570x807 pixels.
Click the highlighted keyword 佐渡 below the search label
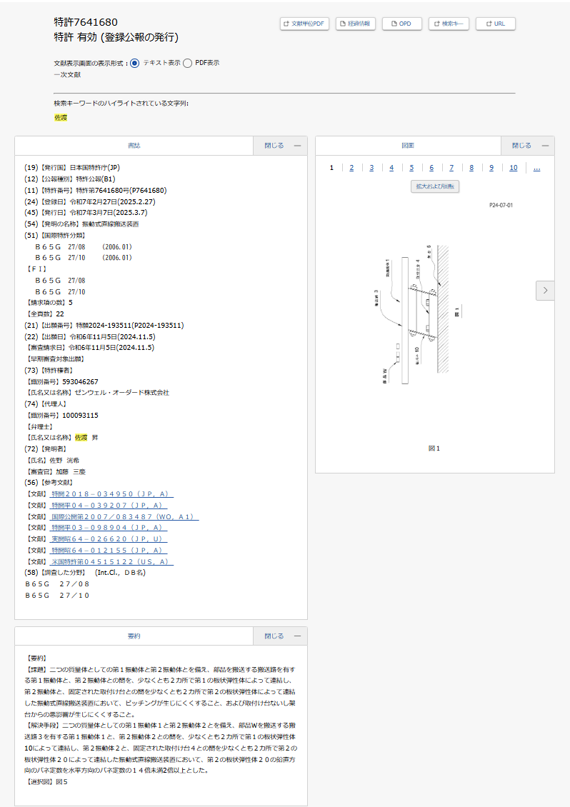click(61, 118)
